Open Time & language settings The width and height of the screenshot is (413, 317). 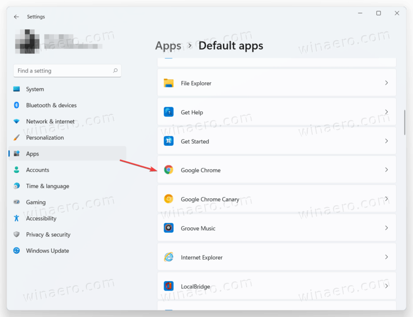[x=67, y=186]
